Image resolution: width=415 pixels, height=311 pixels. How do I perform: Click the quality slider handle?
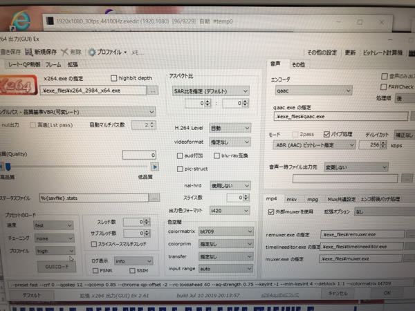[x=8, y=167]
